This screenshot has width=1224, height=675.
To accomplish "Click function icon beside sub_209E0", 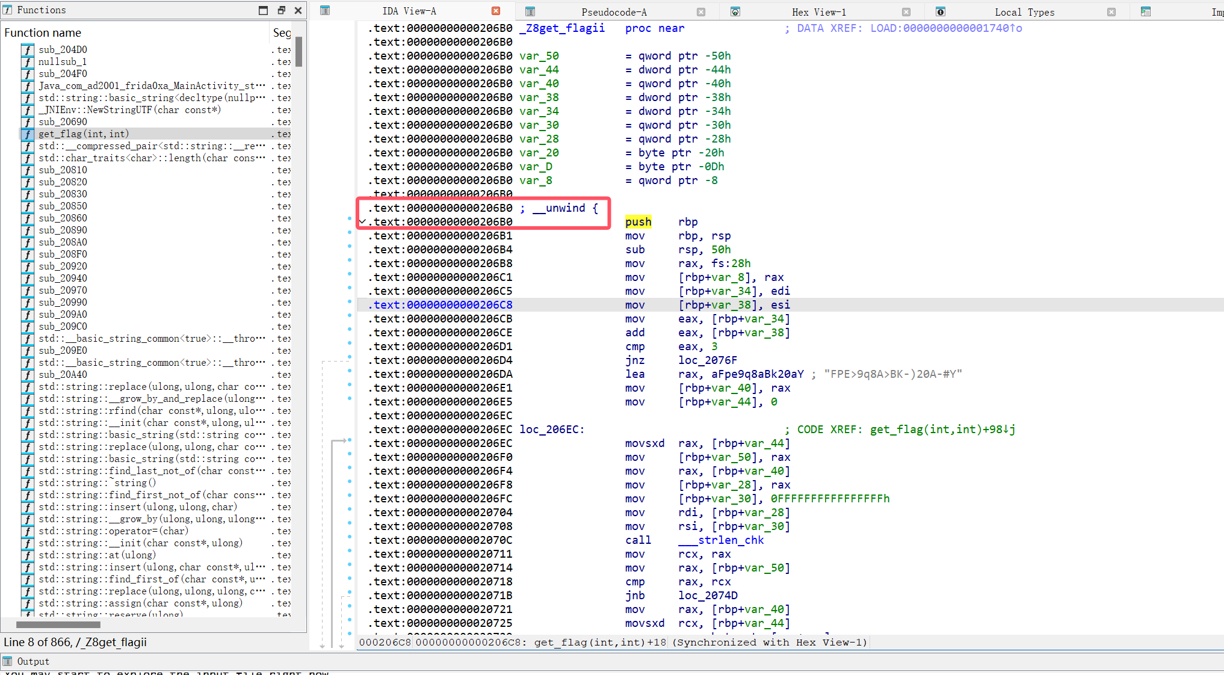I will pyautogui.click(x=28, y=350).
